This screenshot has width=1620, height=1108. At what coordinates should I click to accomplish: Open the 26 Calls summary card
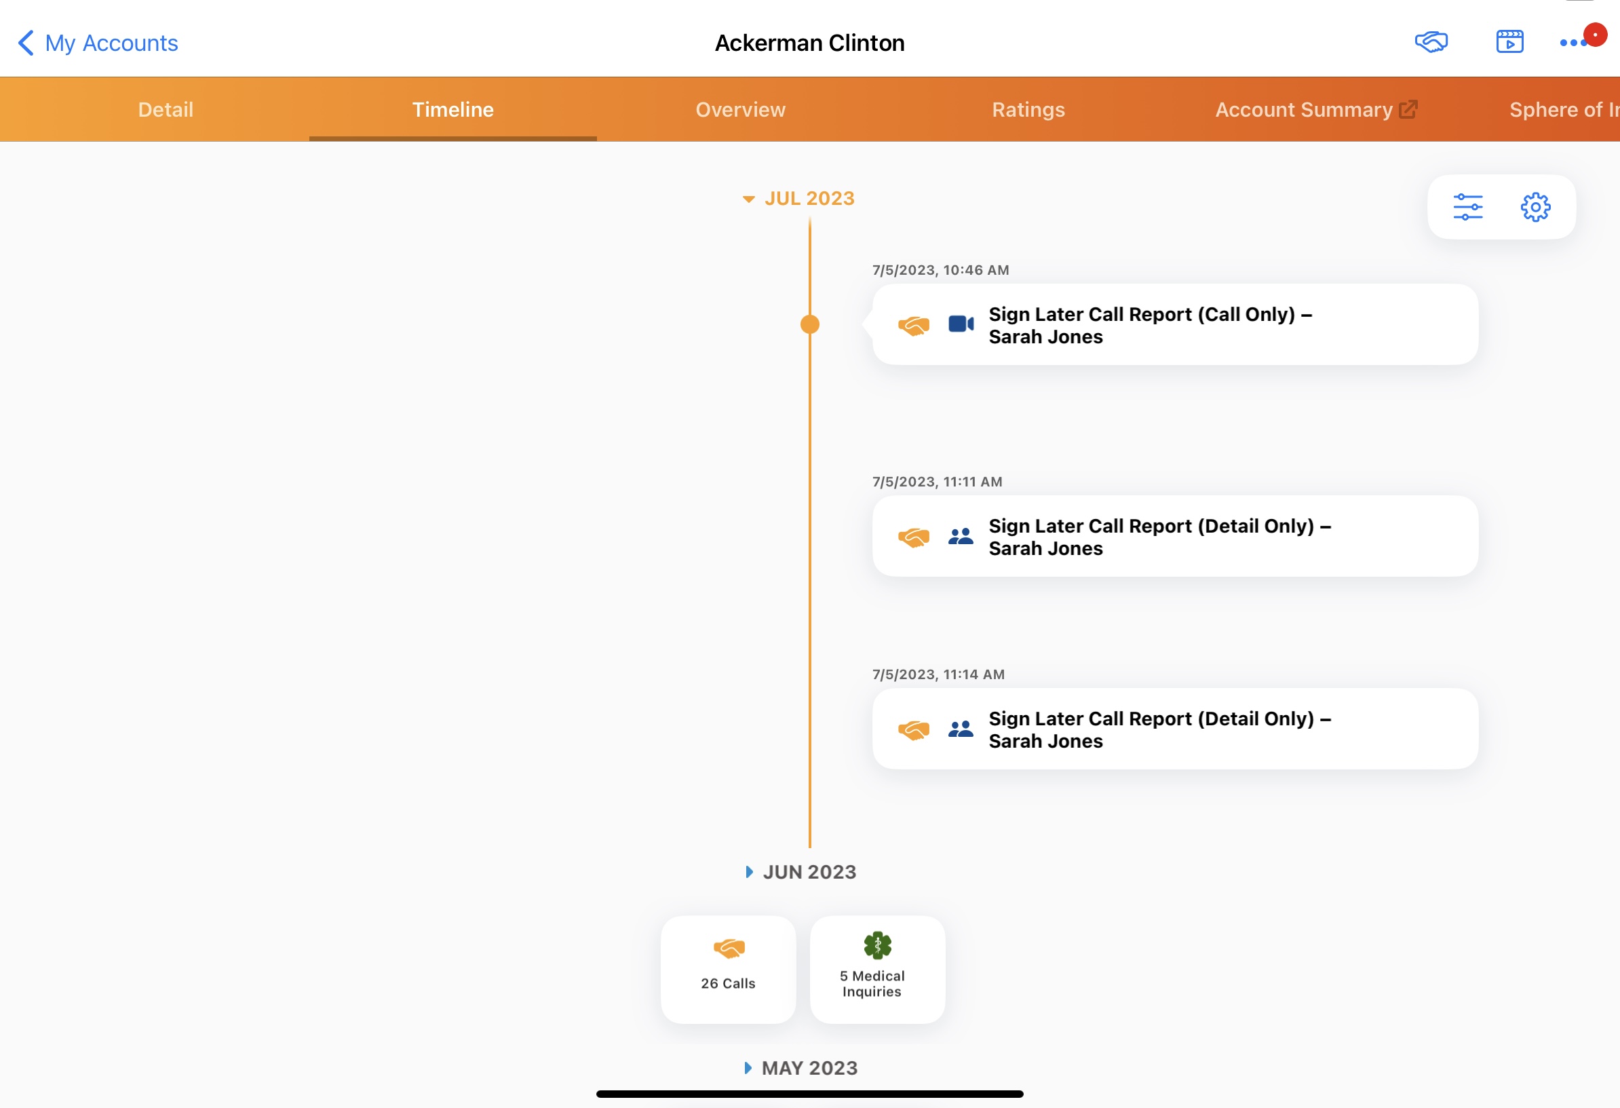[728, 968]
